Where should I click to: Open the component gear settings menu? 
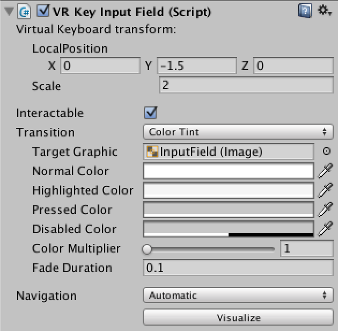coord(324,11)
